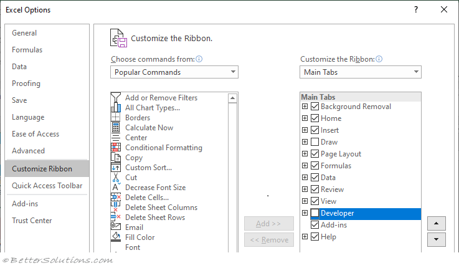Select the Add or Remove Filters funnel icon

pos(116,97)
